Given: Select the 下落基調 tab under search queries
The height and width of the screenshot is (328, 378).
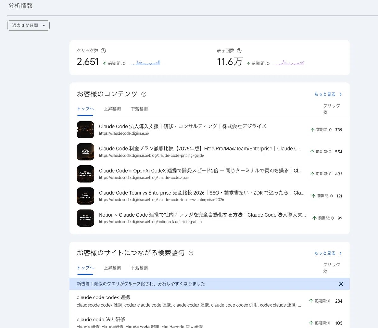Looking at the screenshot, I should point(139,268).
